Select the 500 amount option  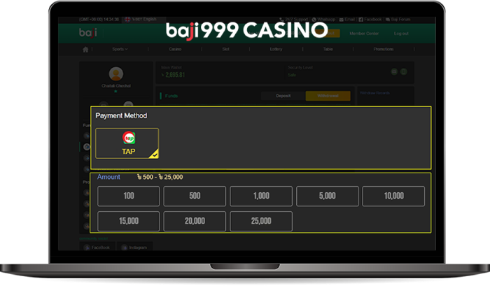[195, 196]
